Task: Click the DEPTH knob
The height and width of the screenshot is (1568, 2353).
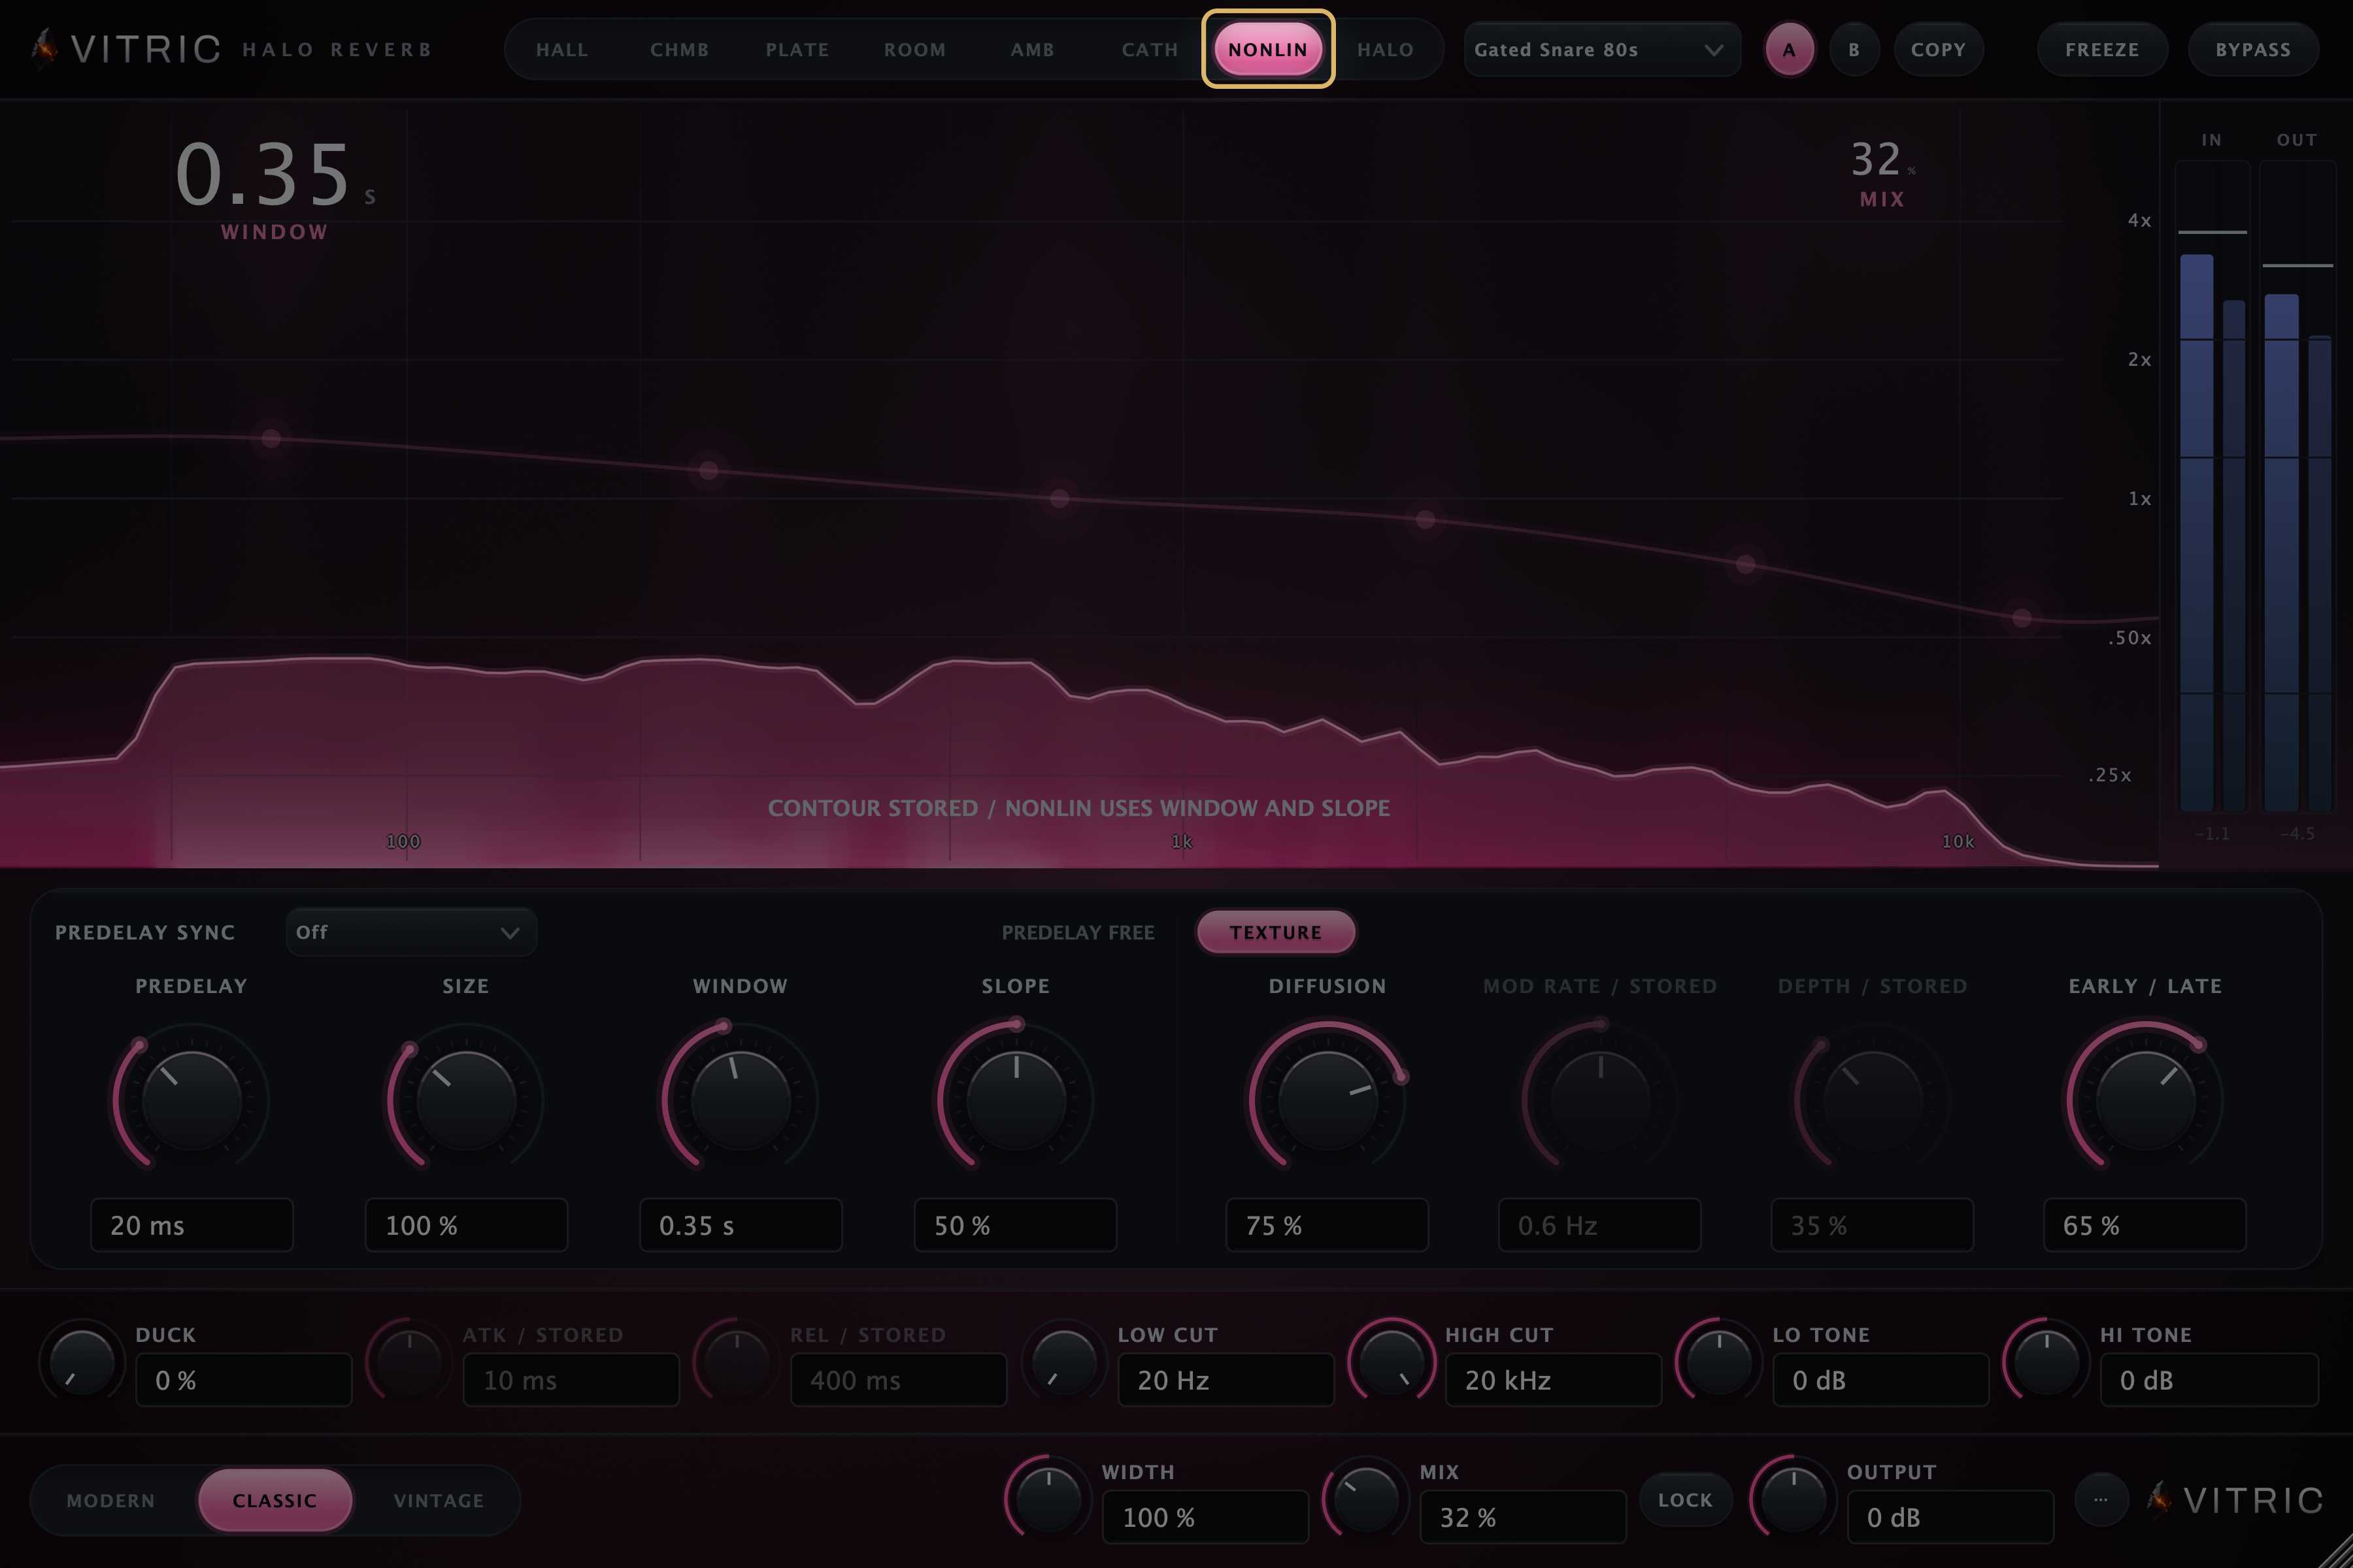Action: (1873, 1100)
